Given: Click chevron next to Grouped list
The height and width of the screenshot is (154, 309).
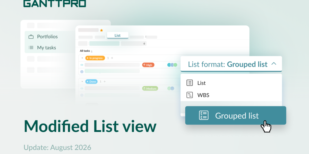Looking at the screenshot, I should click(x=274, y=64).
